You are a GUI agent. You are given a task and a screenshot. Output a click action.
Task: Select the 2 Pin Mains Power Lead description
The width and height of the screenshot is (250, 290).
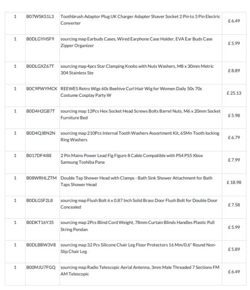pos(131,159)
